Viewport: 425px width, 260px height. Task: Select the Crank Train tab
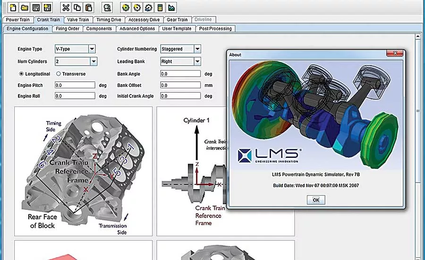(49, 19)
